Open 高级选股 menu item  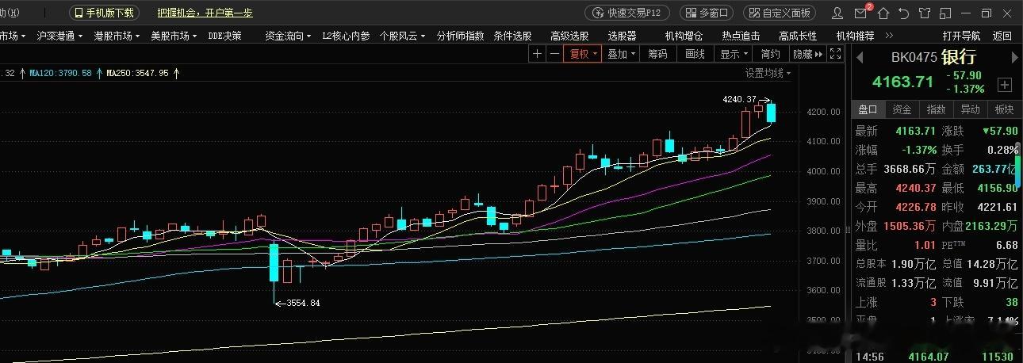[569, 36]
